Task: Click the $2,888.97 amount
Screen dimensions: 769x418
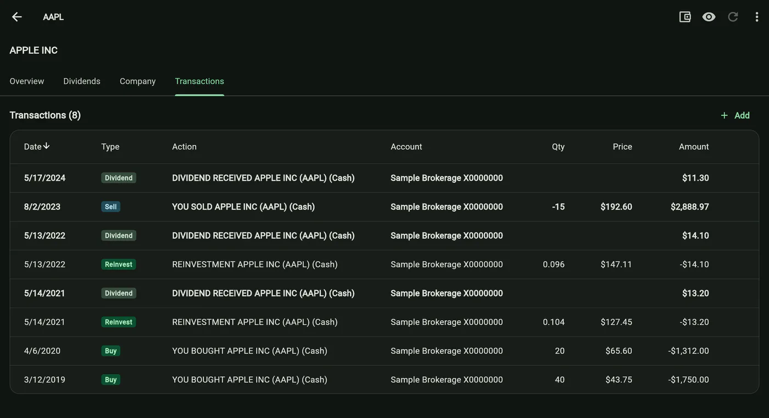Action: point(690,207)
